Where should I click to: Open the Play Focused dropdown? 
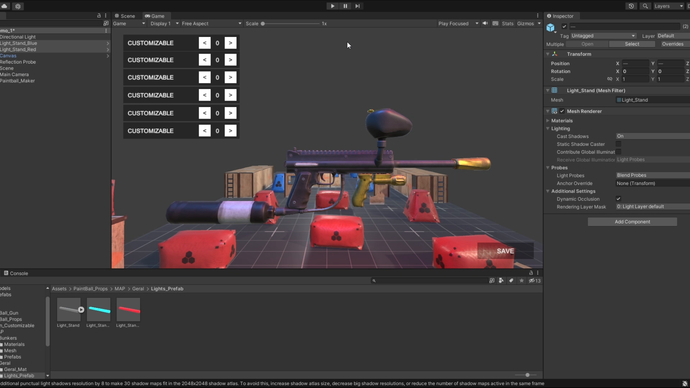[x=458, y=23]
